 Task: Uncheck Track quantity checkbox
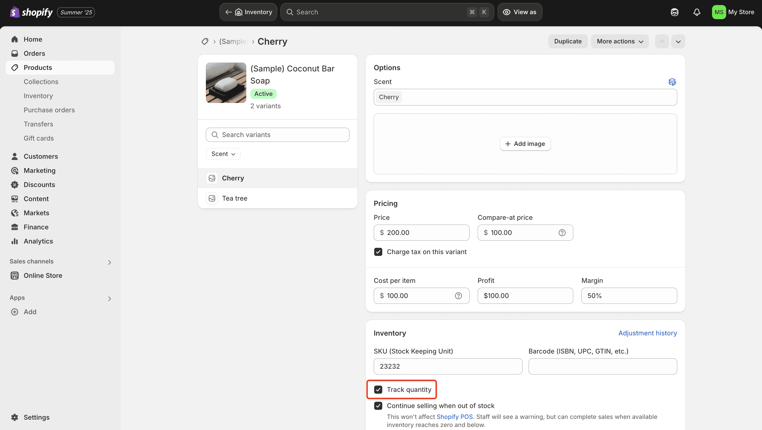378,389
